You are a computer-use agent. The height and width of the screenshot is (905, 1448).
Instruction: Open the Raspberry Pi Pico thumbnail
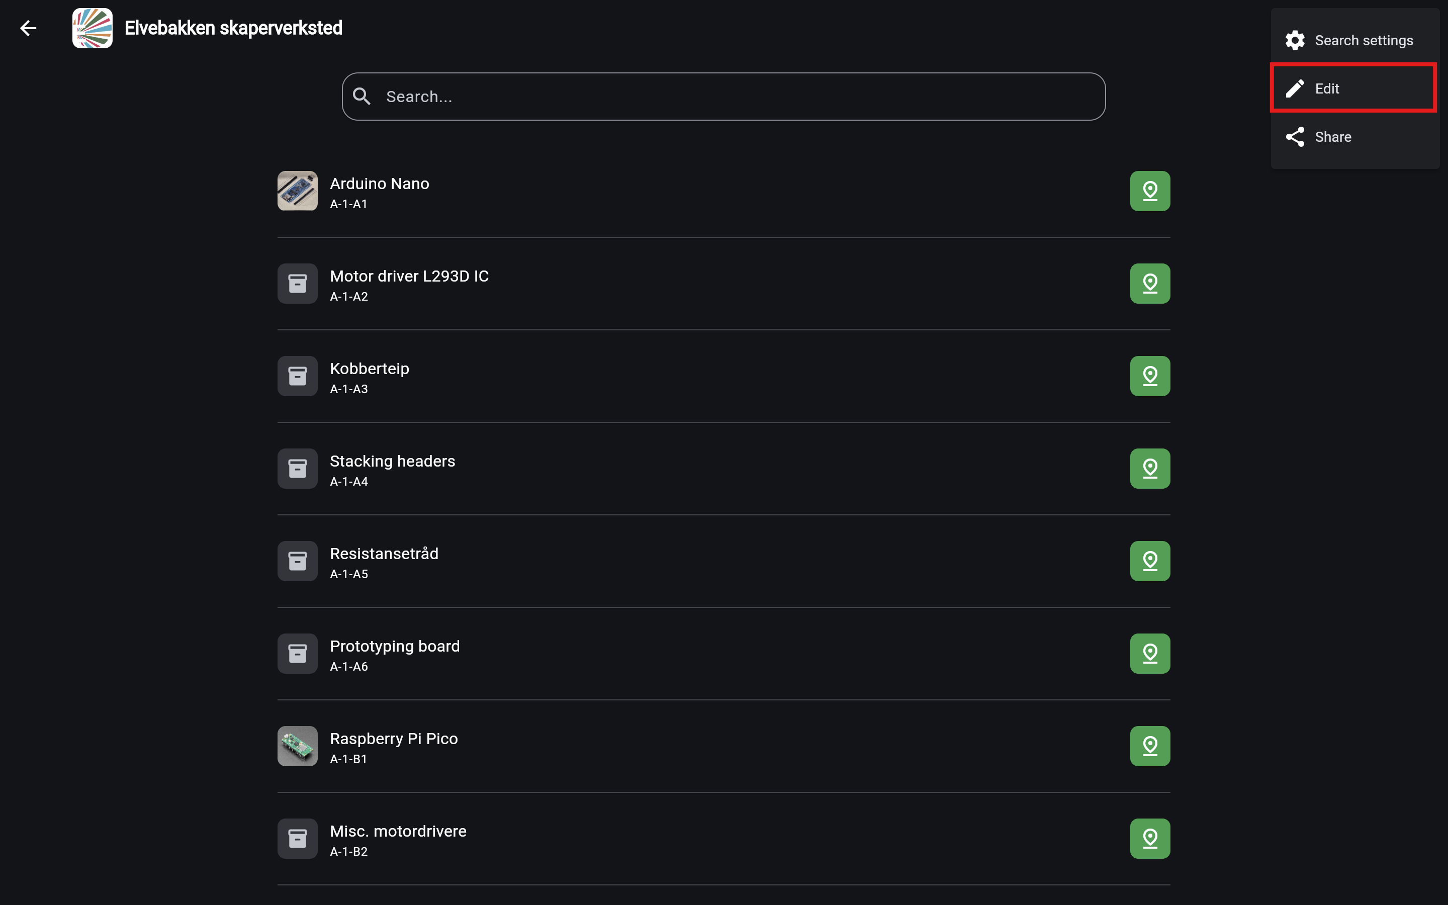pyautogui.click(x=297, y=746)
